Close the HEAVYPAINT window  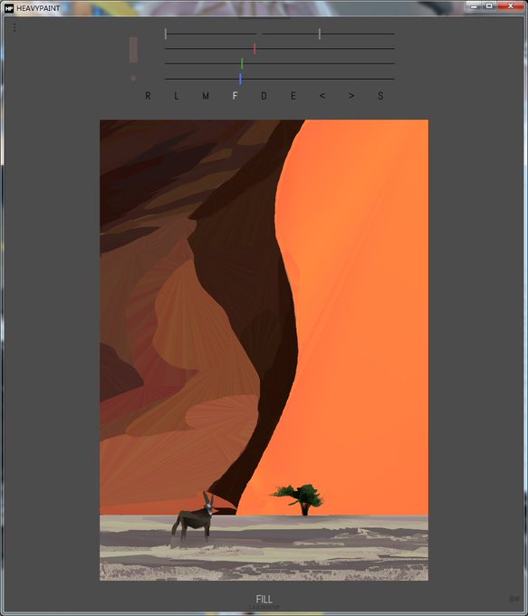pyautogui.click(x=510, y=6)
